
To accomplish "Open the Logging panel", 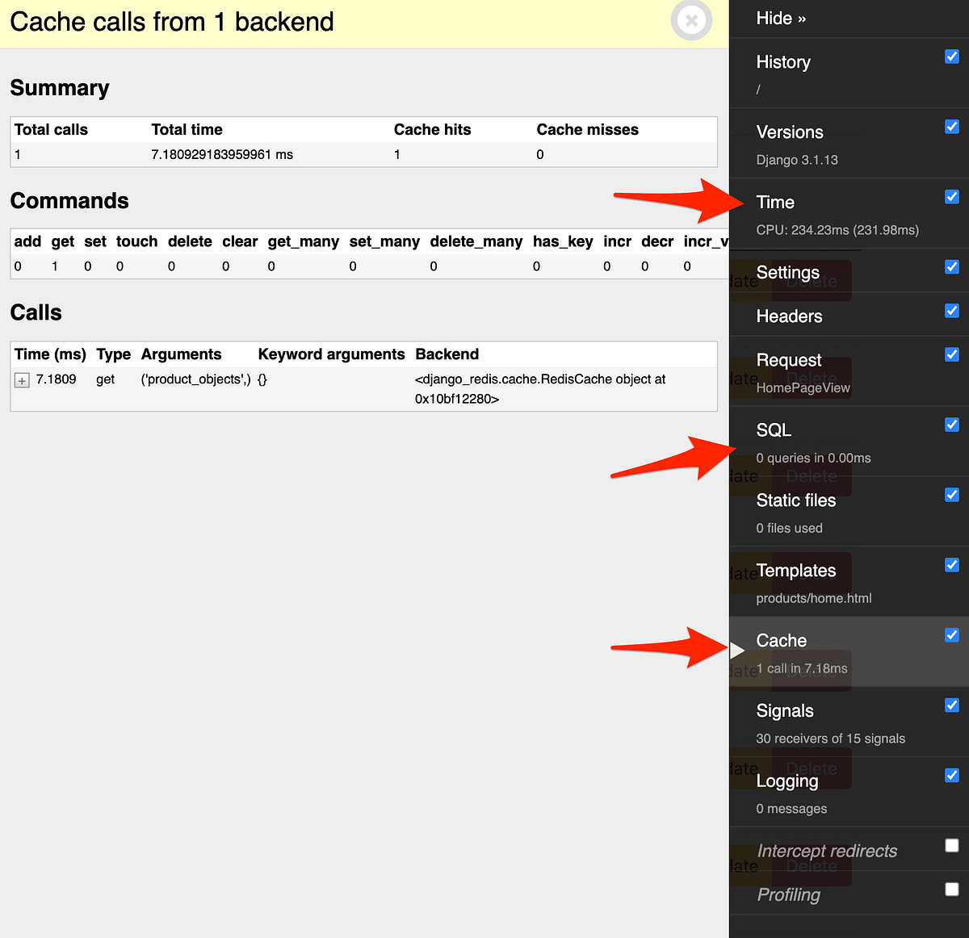I will 787,781.
